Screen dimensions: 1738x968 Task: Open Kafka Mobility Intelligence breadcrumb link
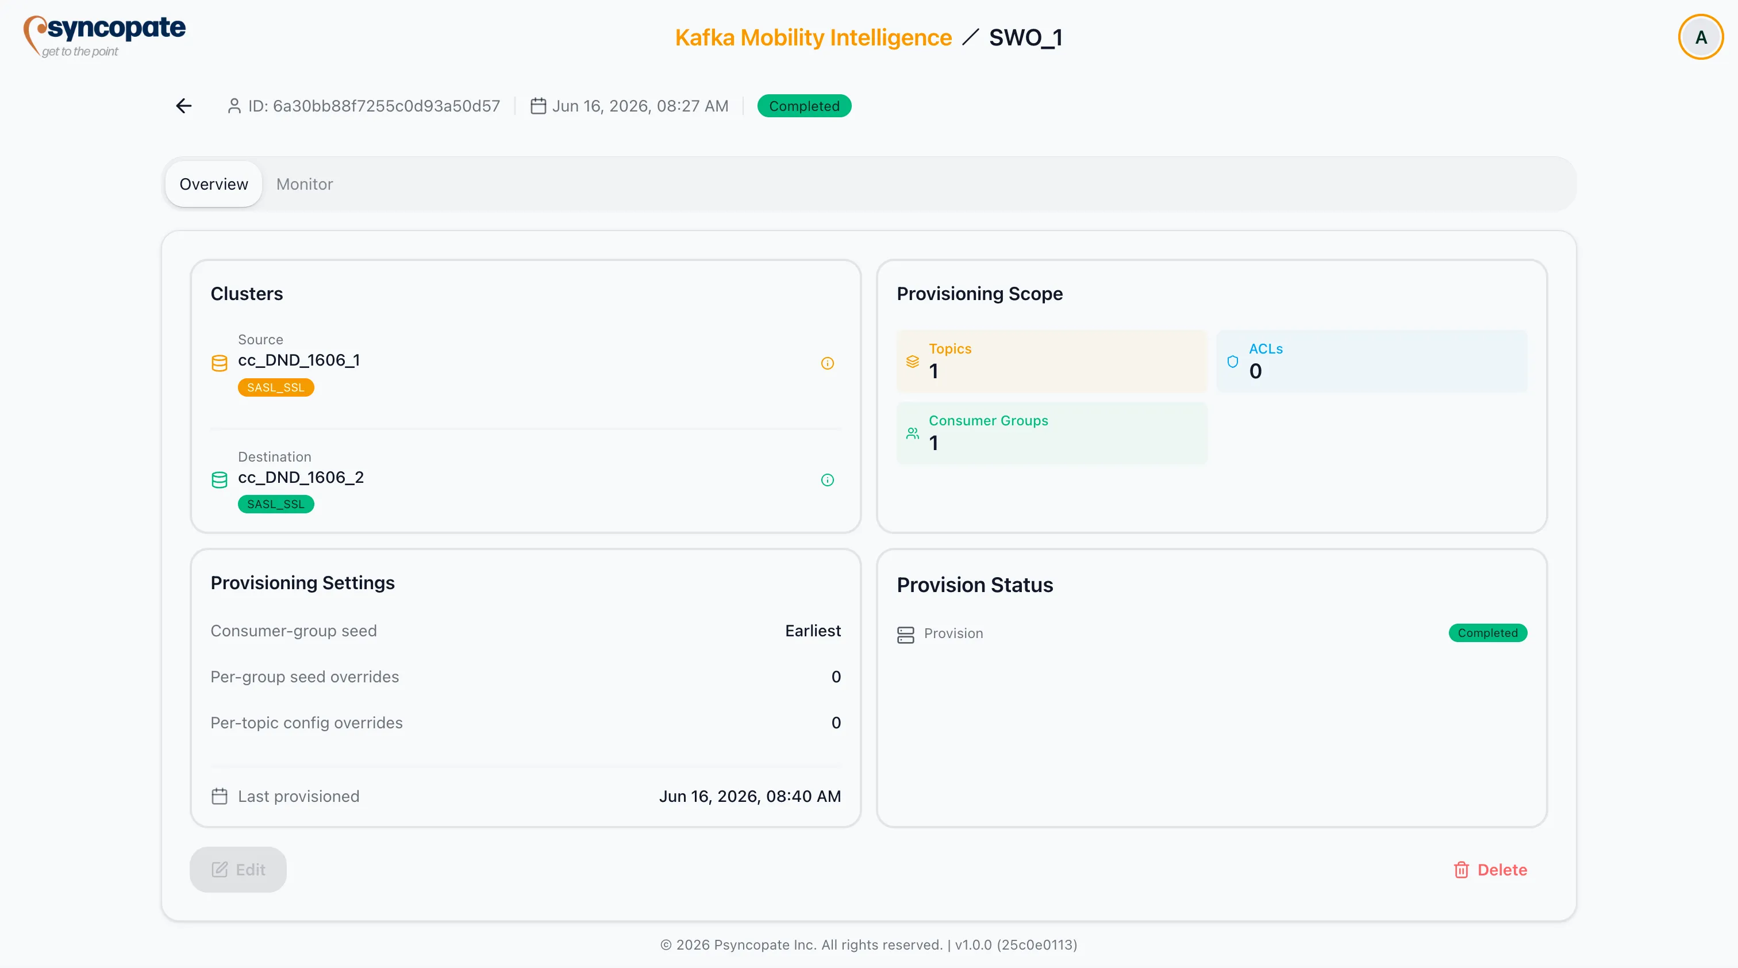(813, 38)
